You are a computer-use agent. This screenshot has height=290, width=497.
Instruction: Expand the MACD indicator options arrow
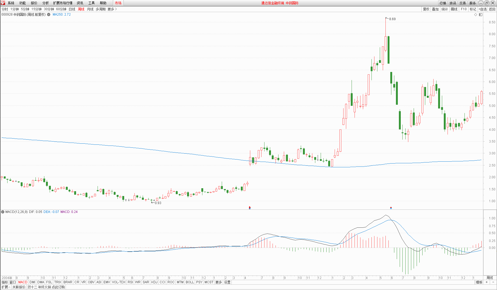(x=3, y=212)
